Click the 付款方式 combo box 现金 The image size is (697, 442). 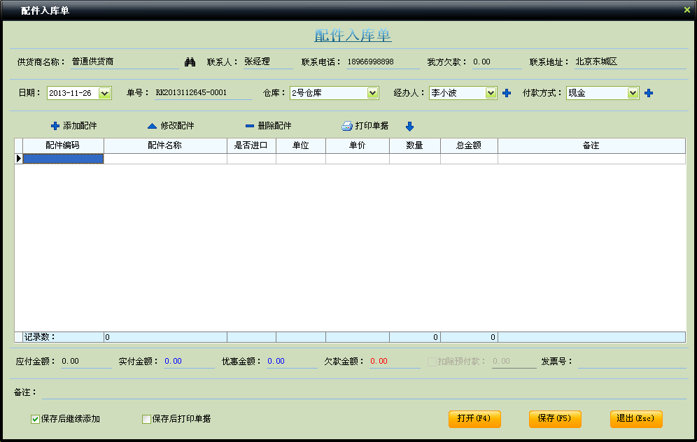click(603, 93)
